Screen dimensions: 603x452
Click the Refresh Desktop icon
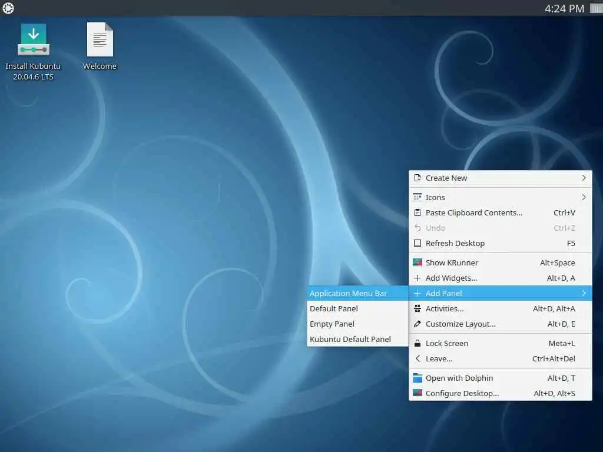pyautogui.click(x=418, y=243)
